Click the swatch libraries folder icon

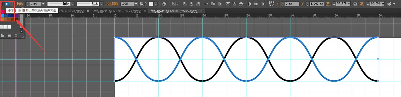click(3, 36)
